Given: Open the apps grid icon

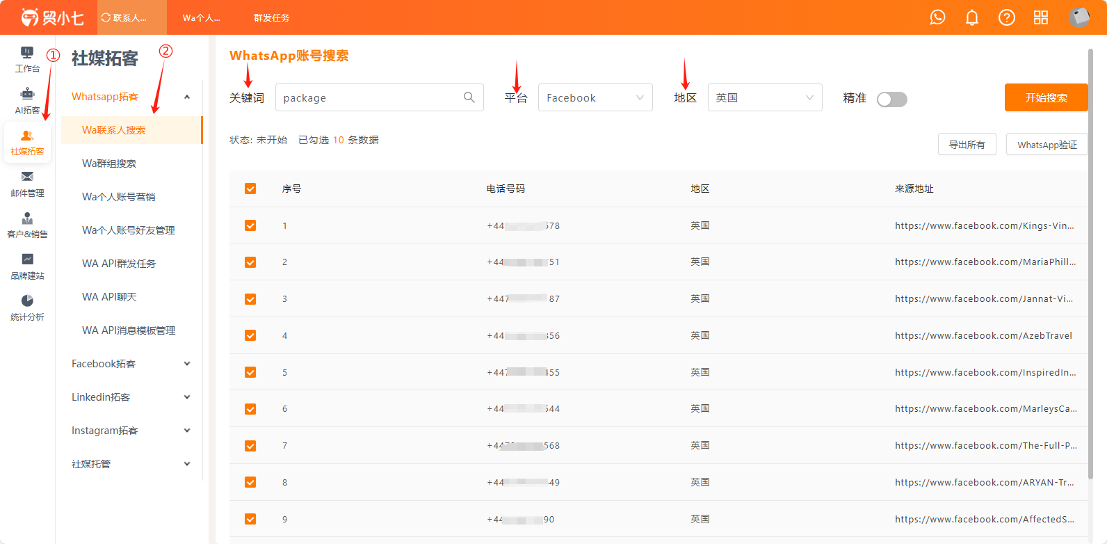Looking at the screenshot, I should 1041,17.
